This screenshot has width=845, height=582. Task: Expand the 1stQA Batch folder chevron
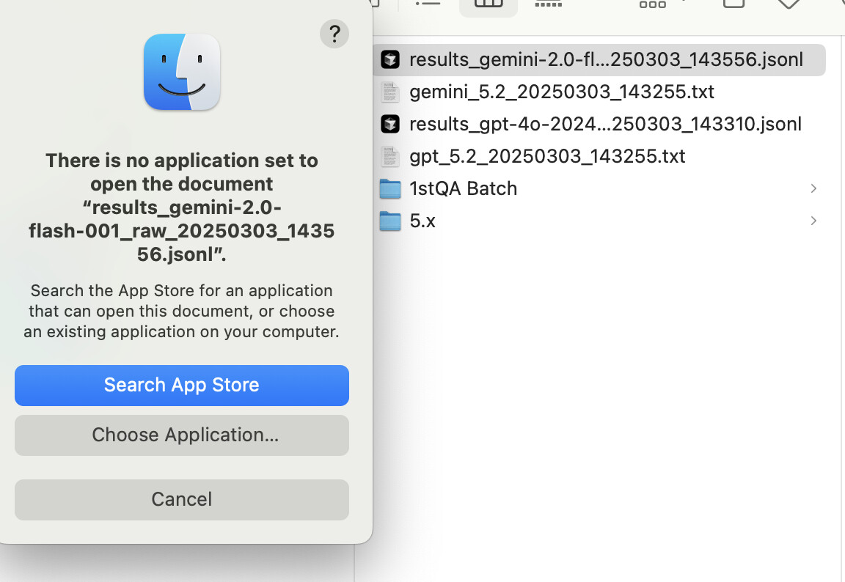pyautogui.click(x=813, y=188)
